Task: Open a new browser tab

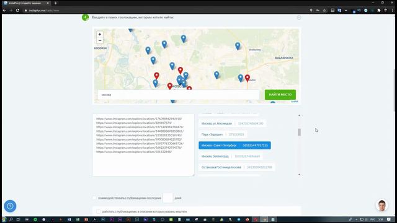Action: click(55, 3)
